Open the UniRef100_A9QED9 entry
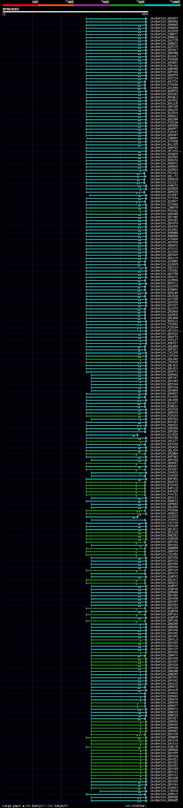This screenshot has width=183, height=808. click(164, 28)
